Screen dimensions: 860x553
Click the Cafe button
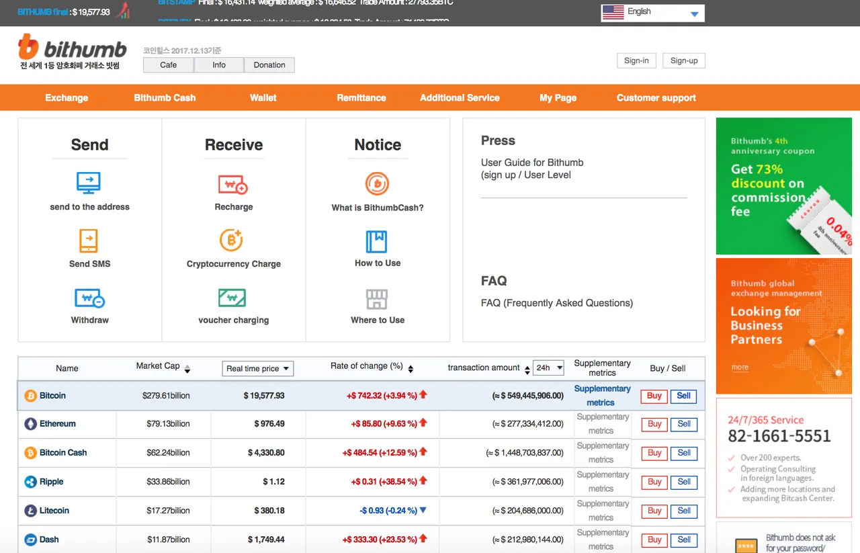(169, 65)
